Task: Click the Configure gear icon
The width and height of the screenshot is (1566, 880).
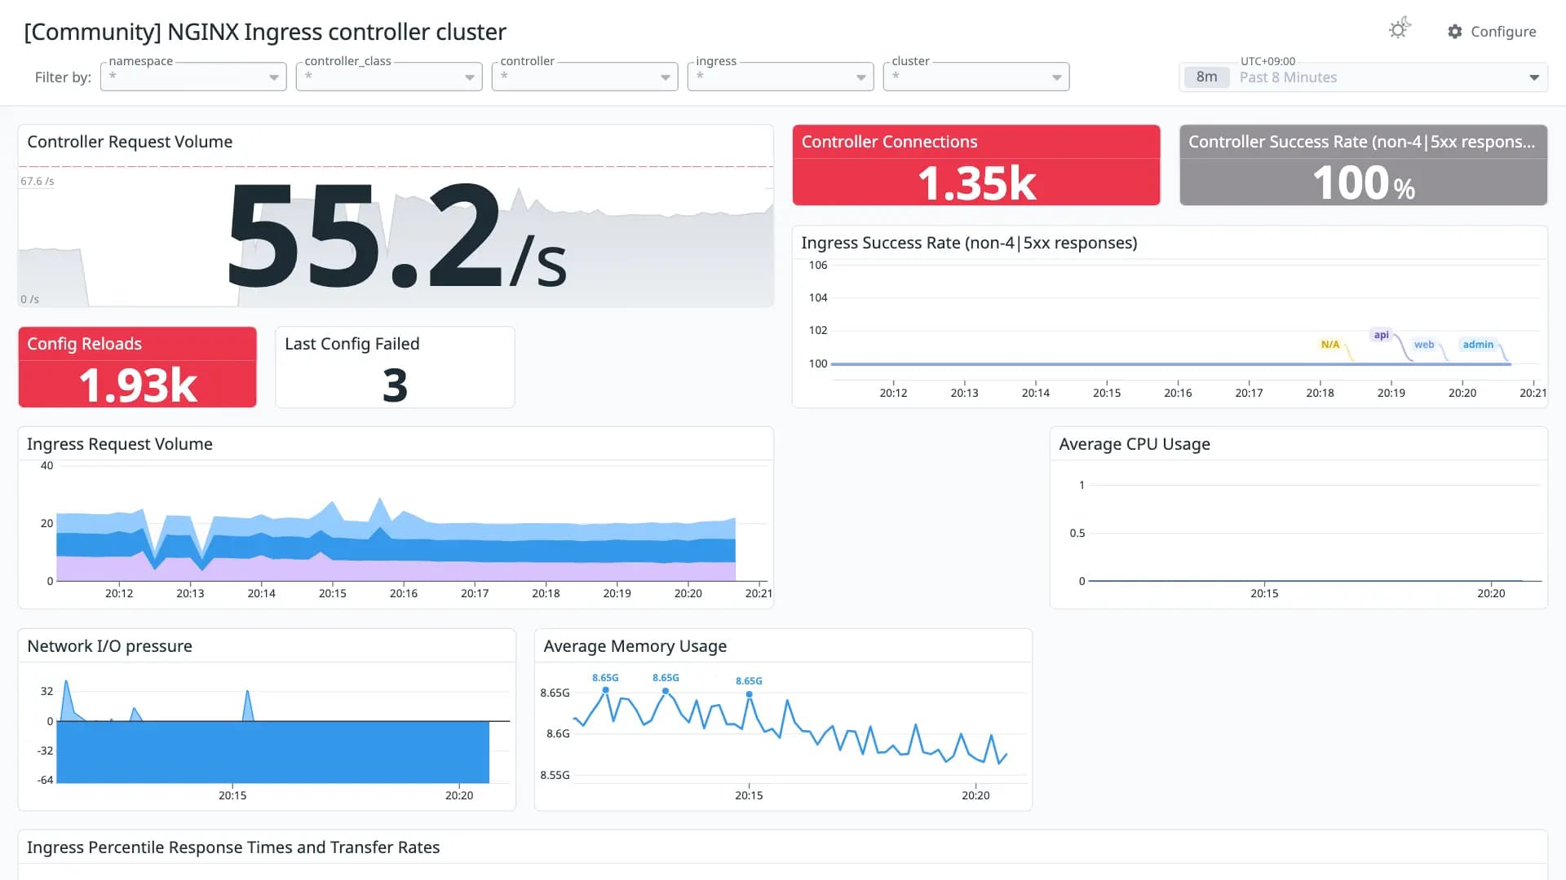Action: pyautogui.click(x=1455, y=32)
